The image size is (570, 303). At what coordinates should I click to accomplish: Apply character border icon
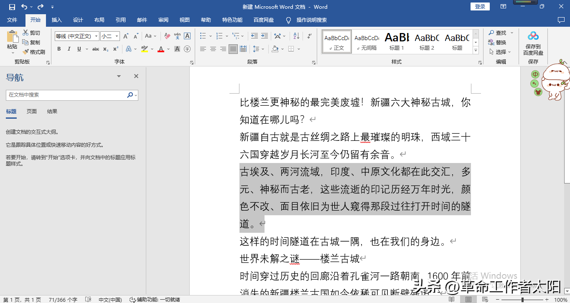[187, 36]
